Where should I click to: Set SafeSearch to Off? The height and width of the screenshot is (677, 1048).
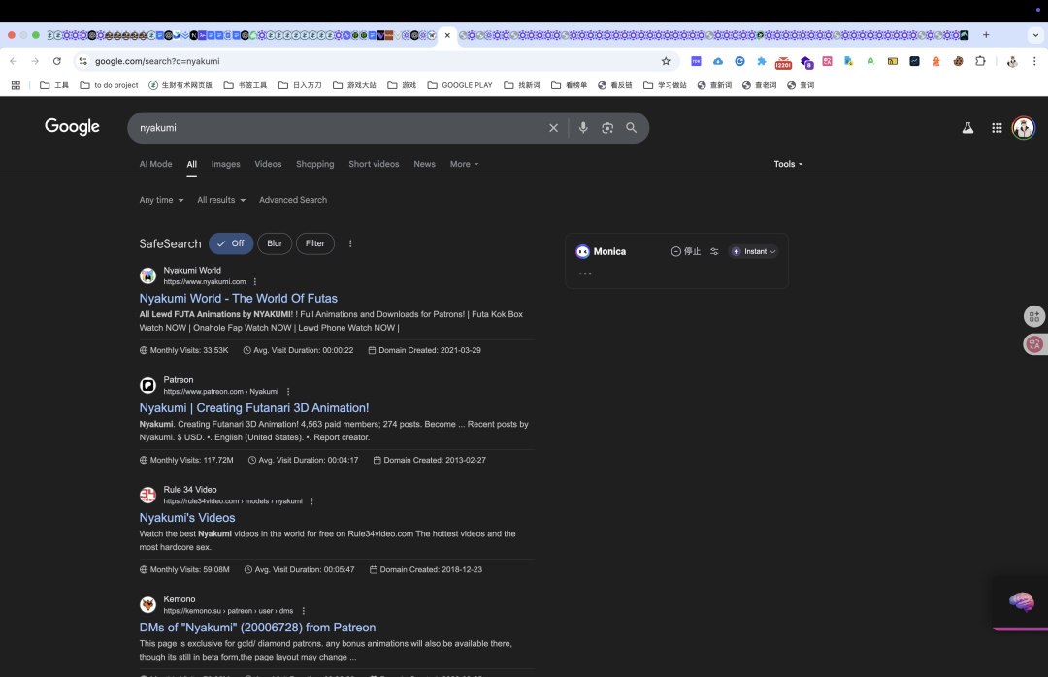point(231,243)
